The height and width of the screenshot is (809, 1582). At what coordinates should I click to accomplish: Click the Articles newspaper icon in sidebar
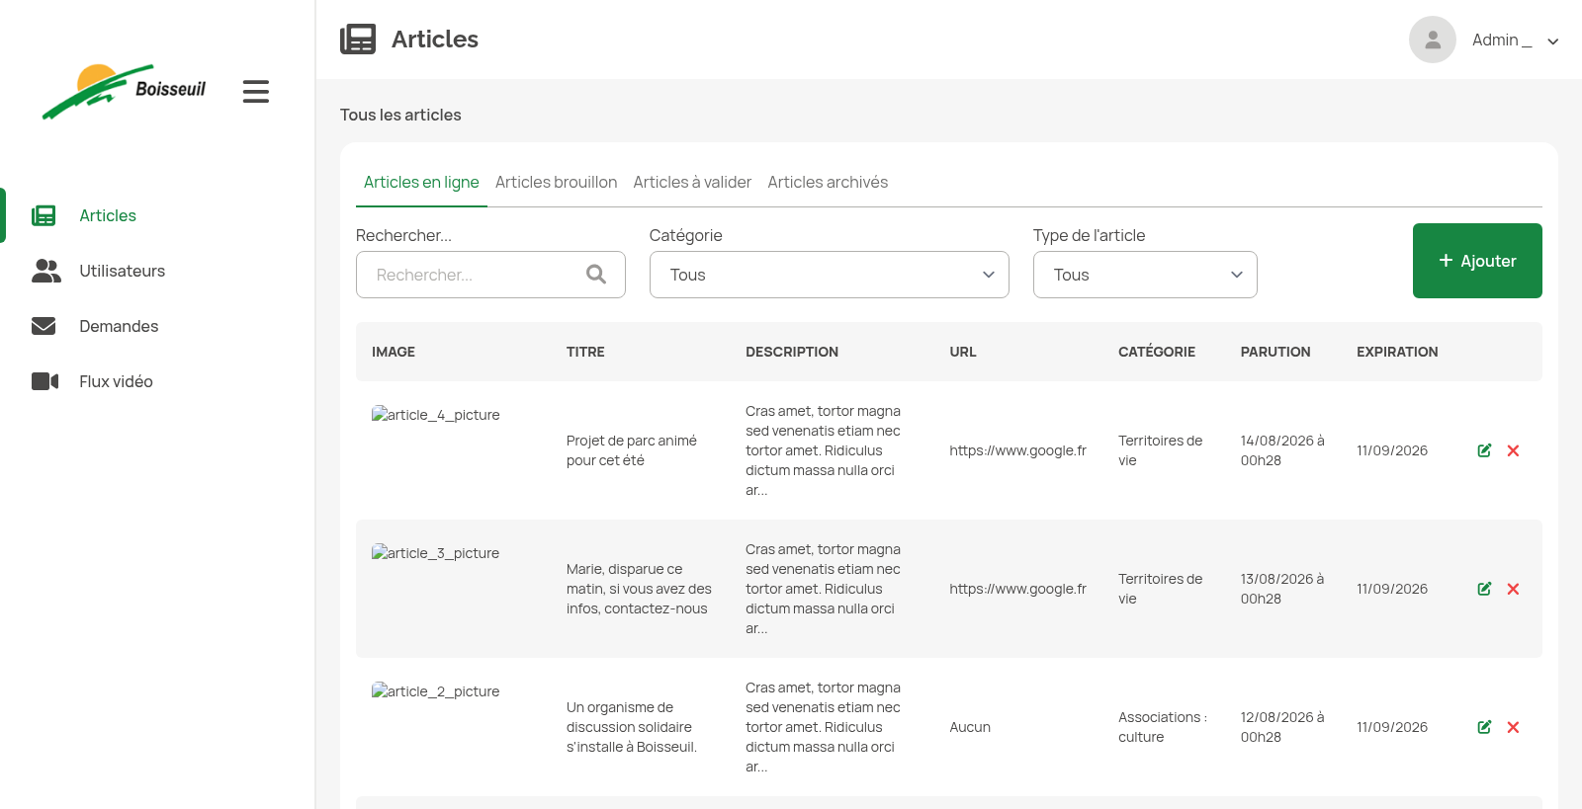coord(44,215)
